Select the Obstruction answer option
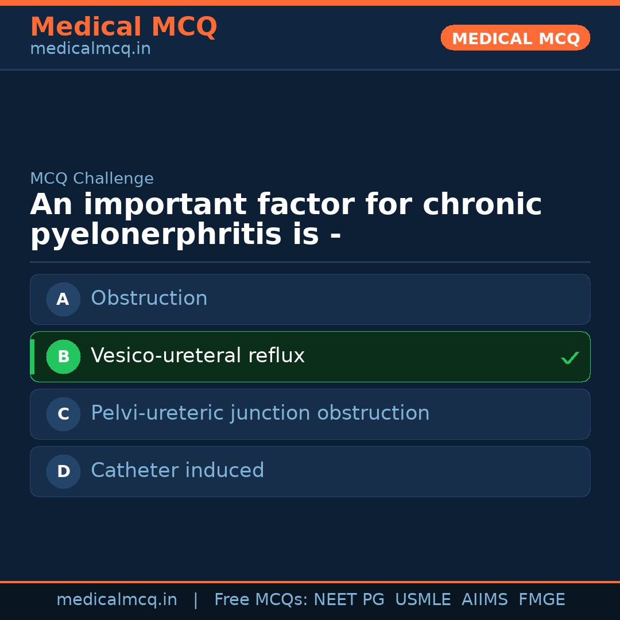The width and height of the screenshot is (620, 620). tap(310, 299)
